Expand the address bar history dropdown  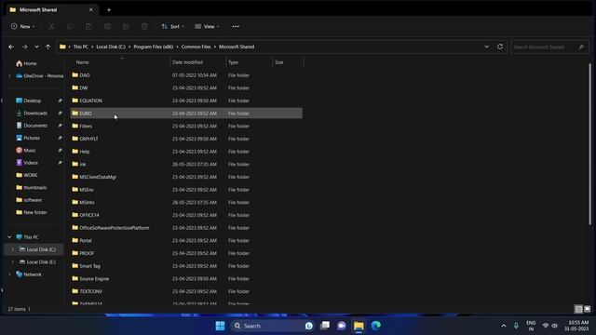pos(486,47)
